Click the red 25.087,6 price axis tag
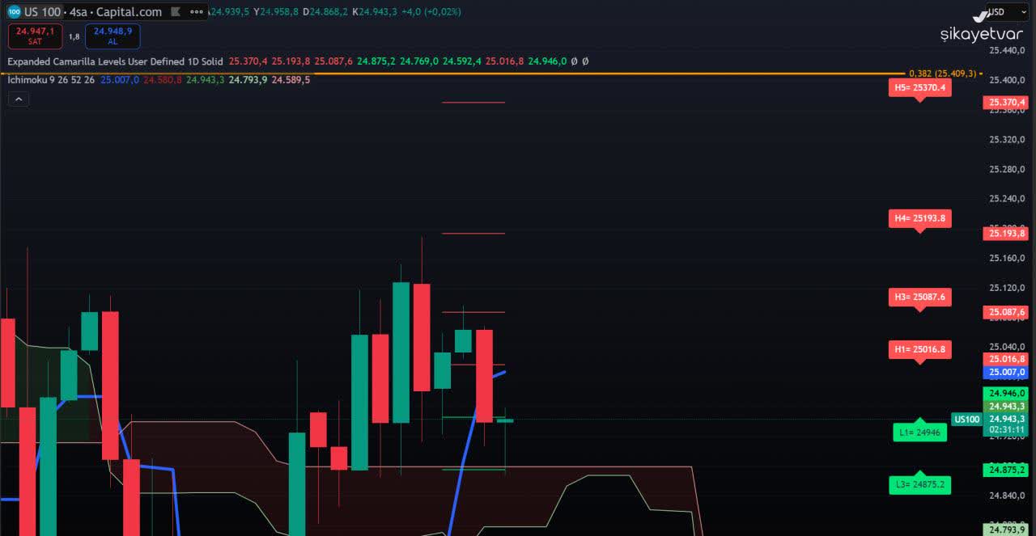1036x536 pixels. [1005, 312]
